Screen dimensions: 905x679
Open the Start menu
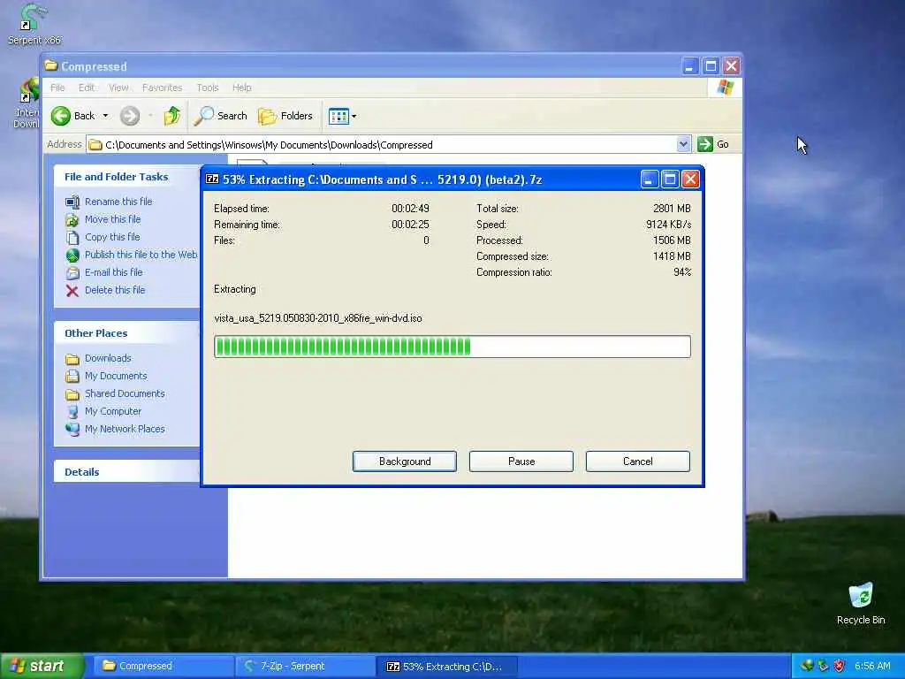pos(42,667)
